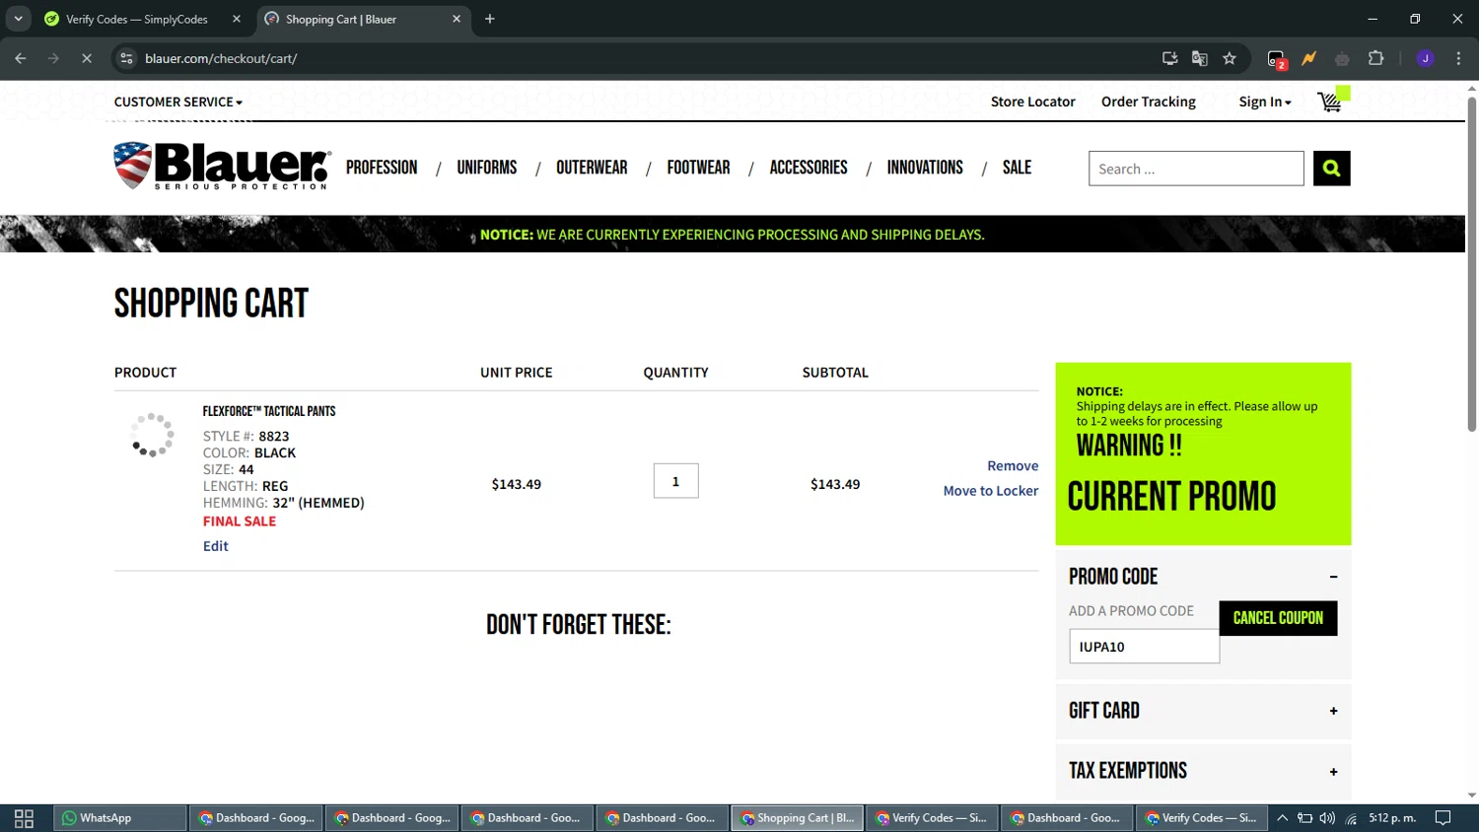Open Sign In dropdown
This screenshot has height=832, width=1479.
(x=1265, y=102)
